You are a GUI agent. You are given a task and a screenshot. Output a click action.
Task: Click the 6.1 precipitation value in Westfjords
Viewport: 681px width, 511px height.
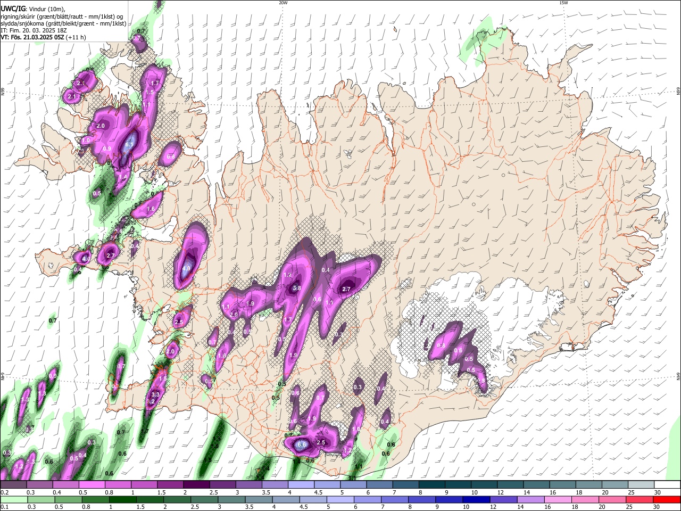coord(129,144)
